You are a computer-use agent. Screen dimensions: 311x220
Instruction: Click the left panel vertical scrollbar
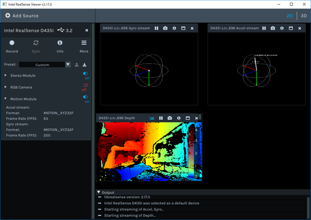pyautogui.click(x=93, y=121)
